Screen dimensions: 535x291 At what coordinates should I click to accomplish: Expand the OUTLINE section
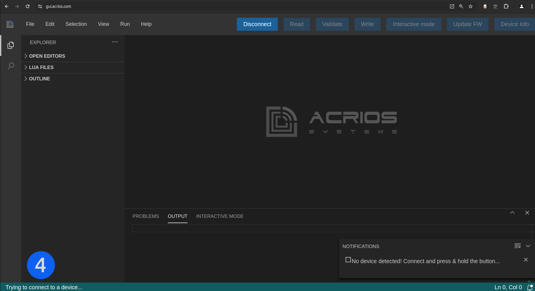point(39,79)
